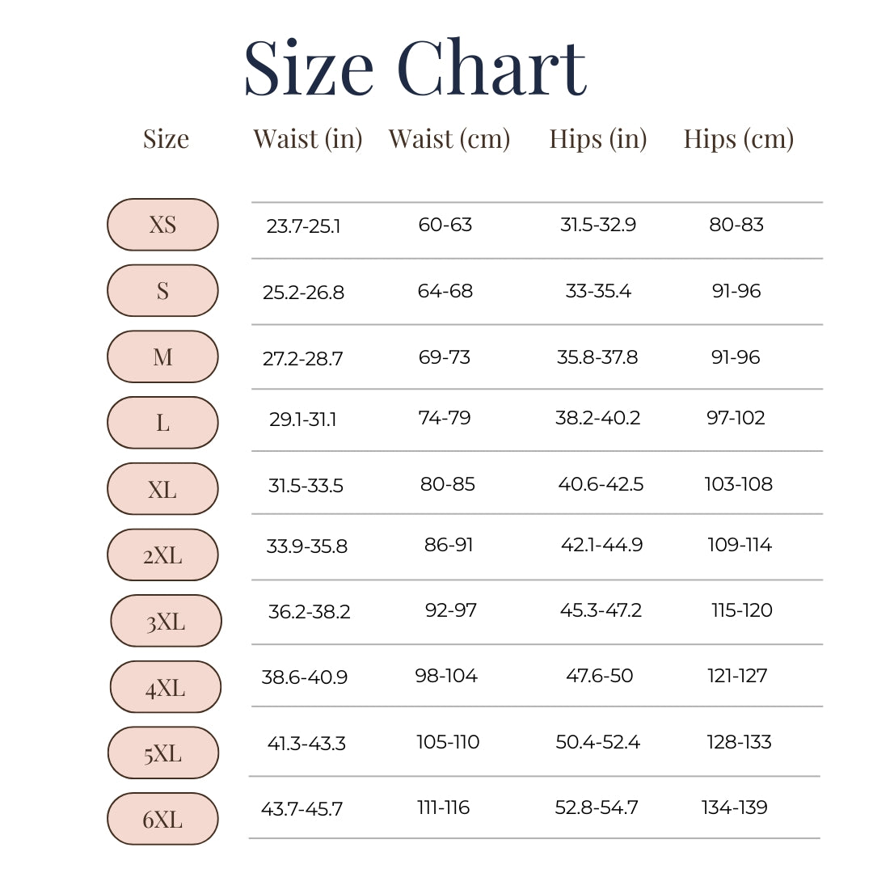Choose the M size pill
873x873 pixels.
162,356
